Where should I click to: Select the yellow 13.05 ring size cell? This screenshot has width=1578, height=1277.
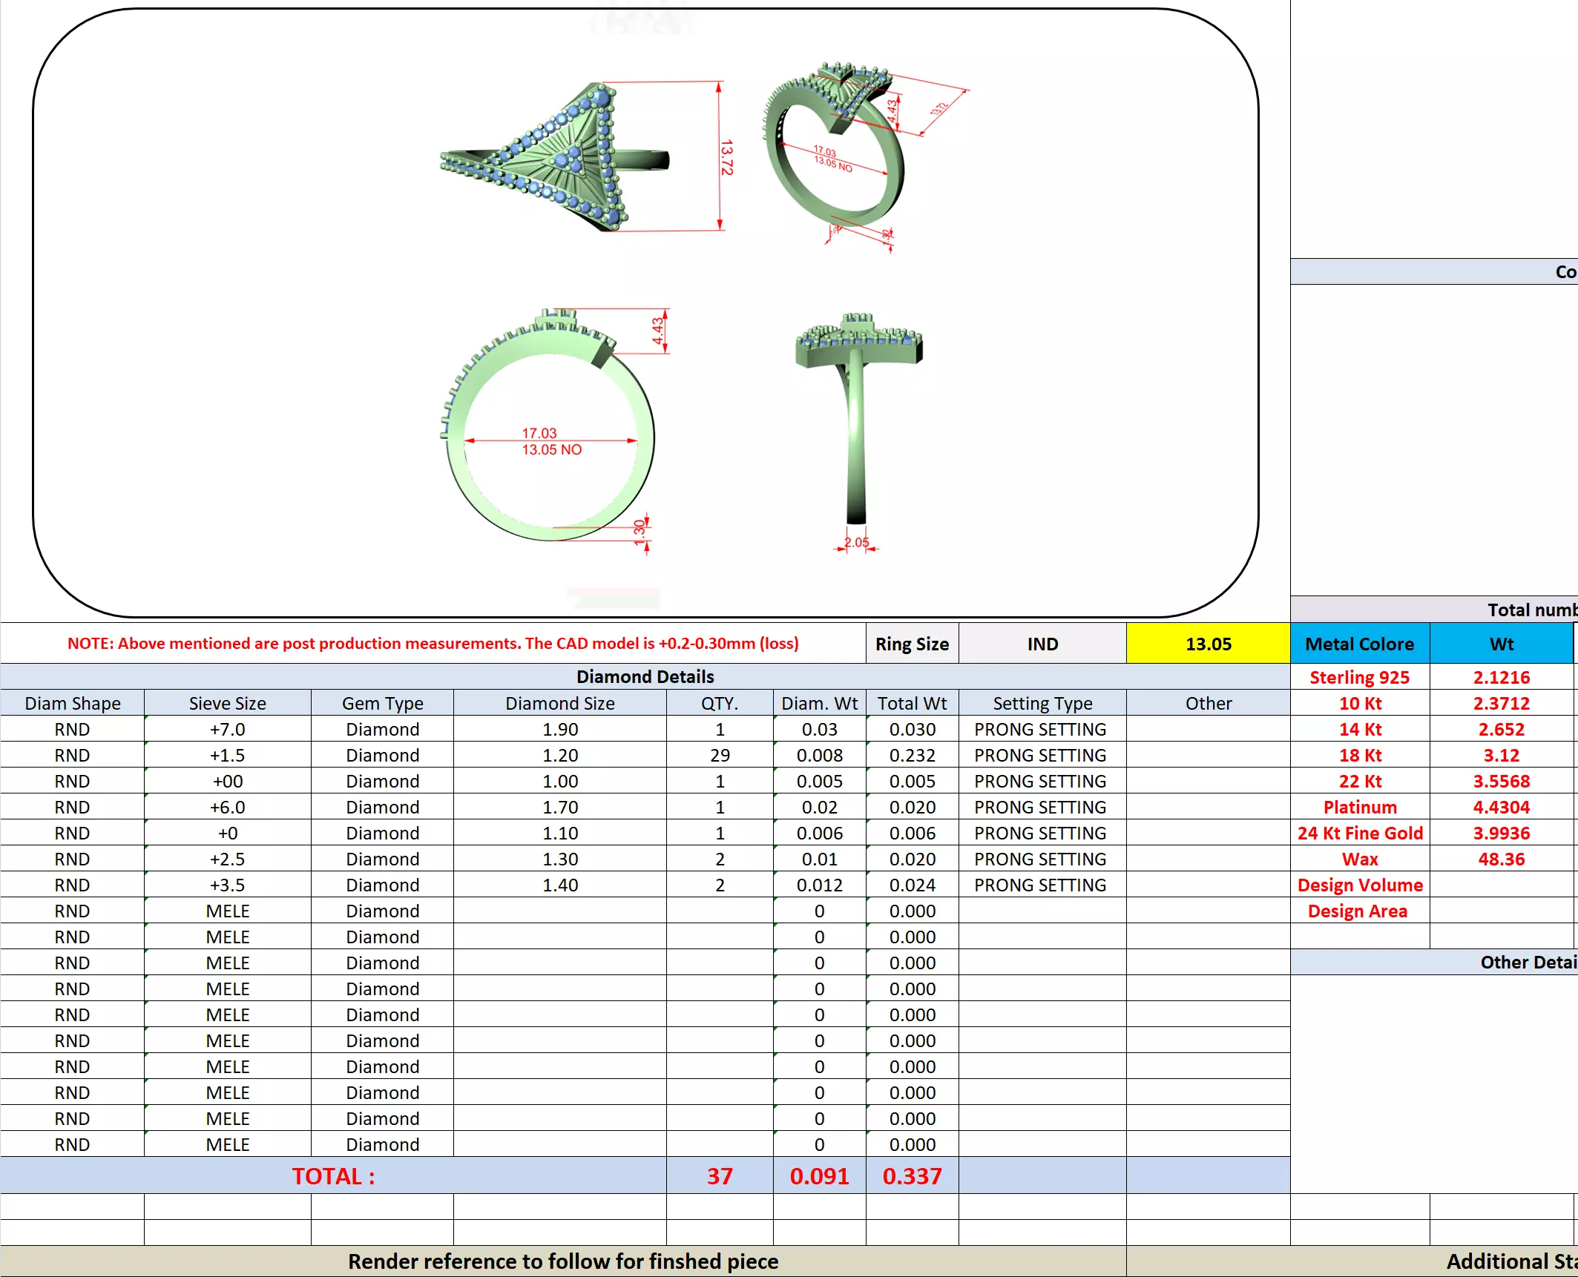1208,644
